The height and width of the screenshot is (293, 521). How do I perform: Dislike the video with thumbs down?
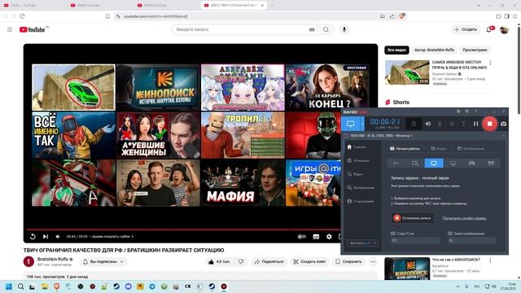pyautogui.click(x=241, y=262)
